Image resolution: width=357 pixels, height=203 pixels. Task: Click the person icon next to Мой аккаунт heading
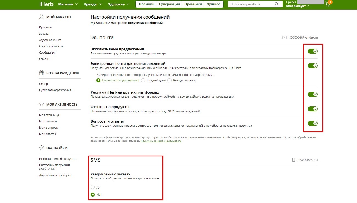tap(42, 17)
